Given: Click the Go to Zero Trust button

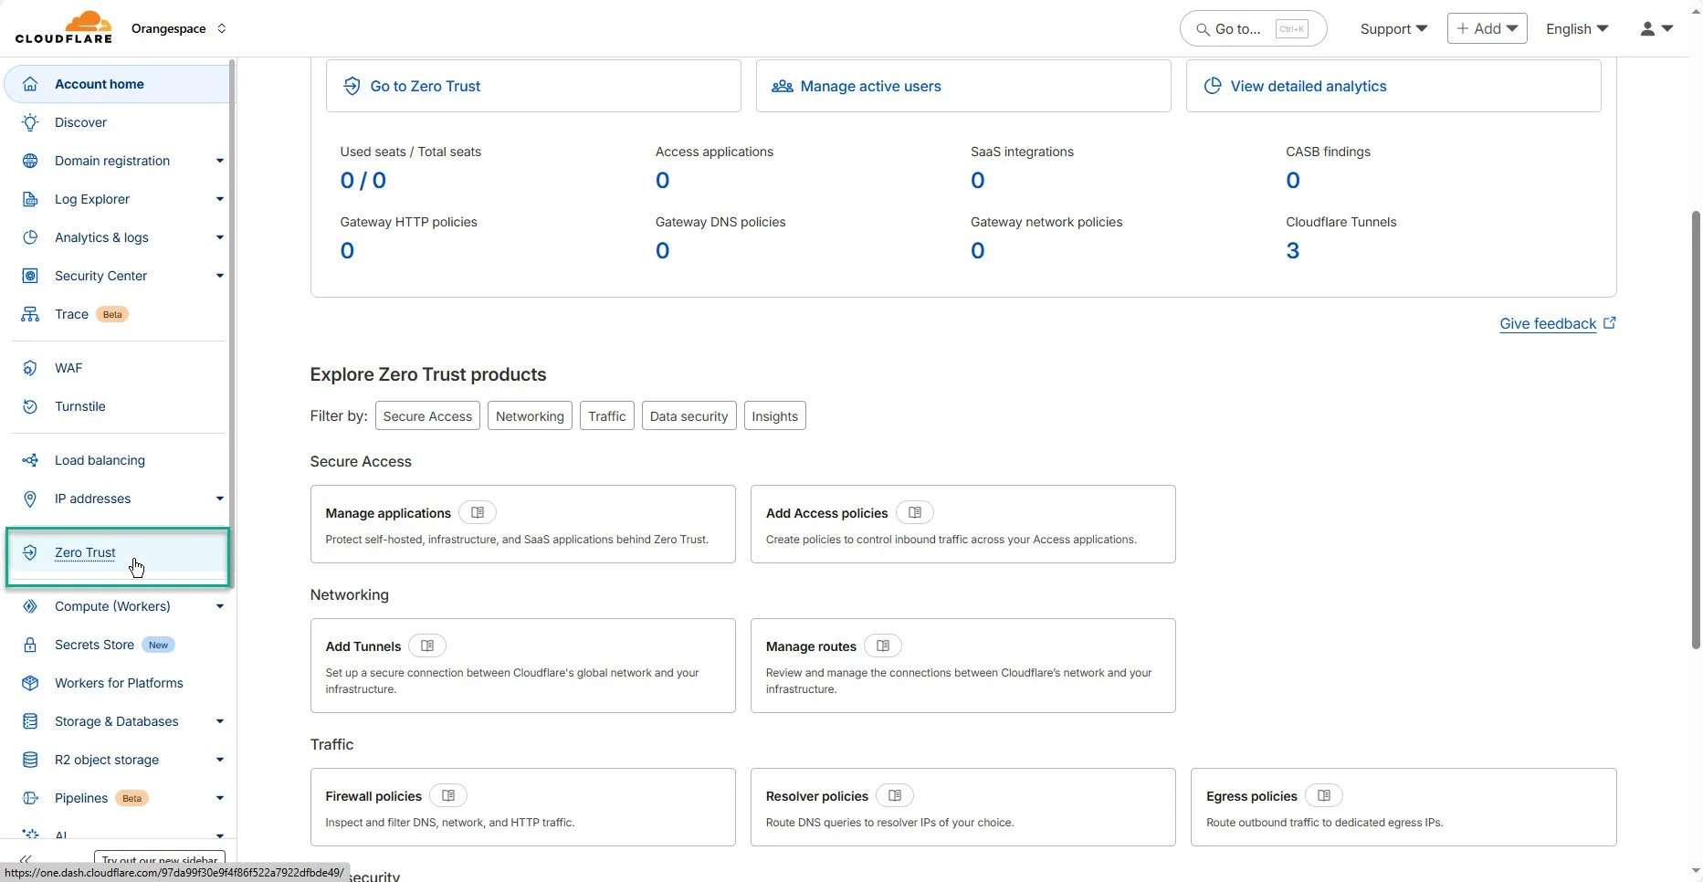Looking at the screenshot, I should (x=532, y=86).
